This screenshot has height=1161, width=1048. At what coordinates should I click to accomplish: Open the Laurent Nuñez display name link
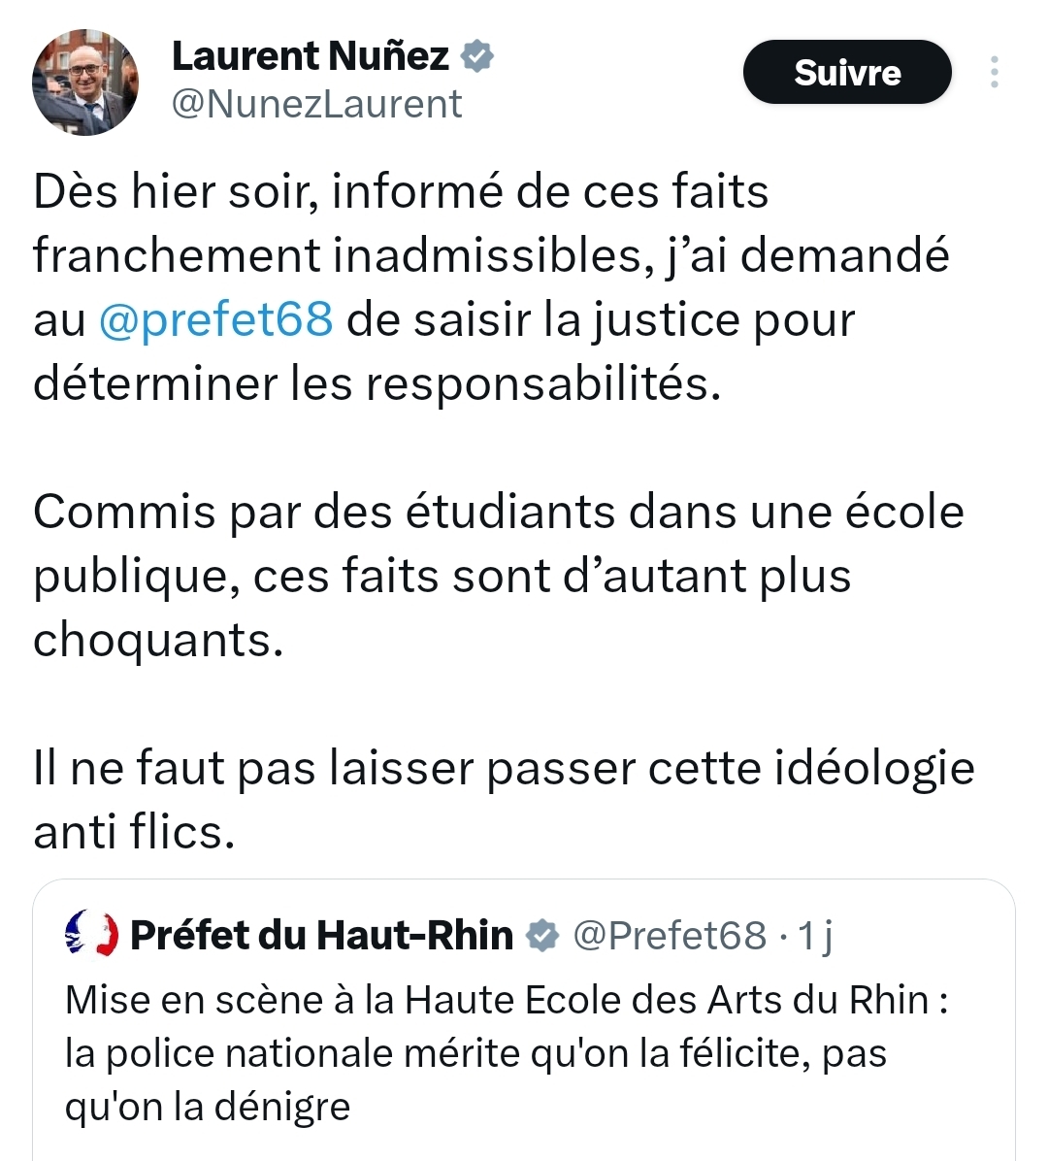(x=311, y=56)
